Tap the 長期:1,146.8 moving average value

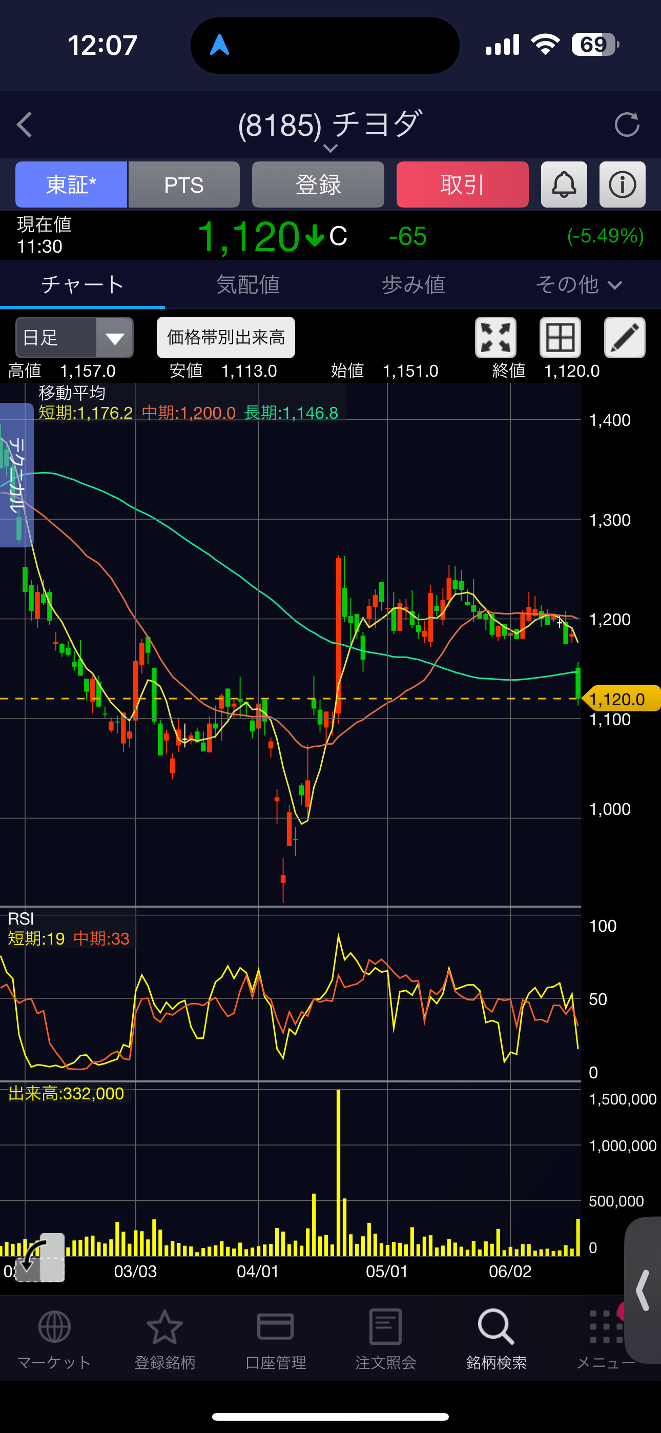[x=291, y=413]
